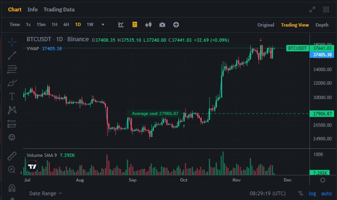The image size is (337, 200).
Task: Toggle the yellow order-markers icon
Action: 135,25
